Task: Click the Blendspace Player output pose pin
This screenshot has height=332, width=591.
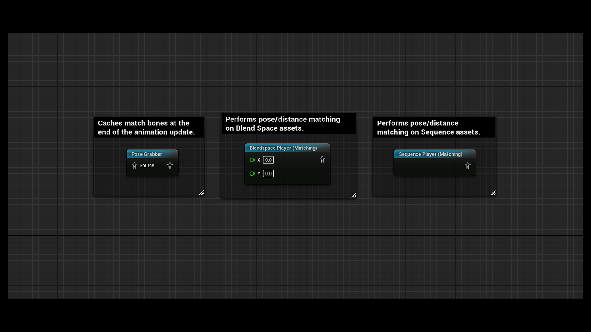Action: 322,160
